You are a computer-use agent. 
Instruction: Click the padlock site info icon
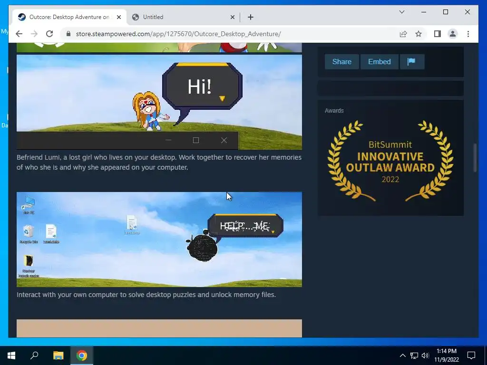[x=68, y=34]
